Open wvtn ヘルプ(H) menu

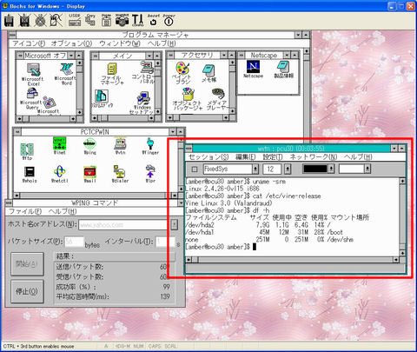click(358, 157)
